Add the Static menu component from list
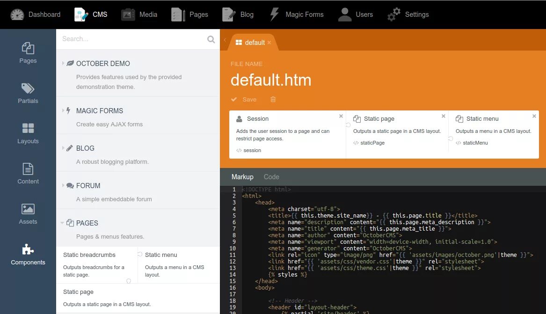Screen dimensions: 546x314 (179, 264)
